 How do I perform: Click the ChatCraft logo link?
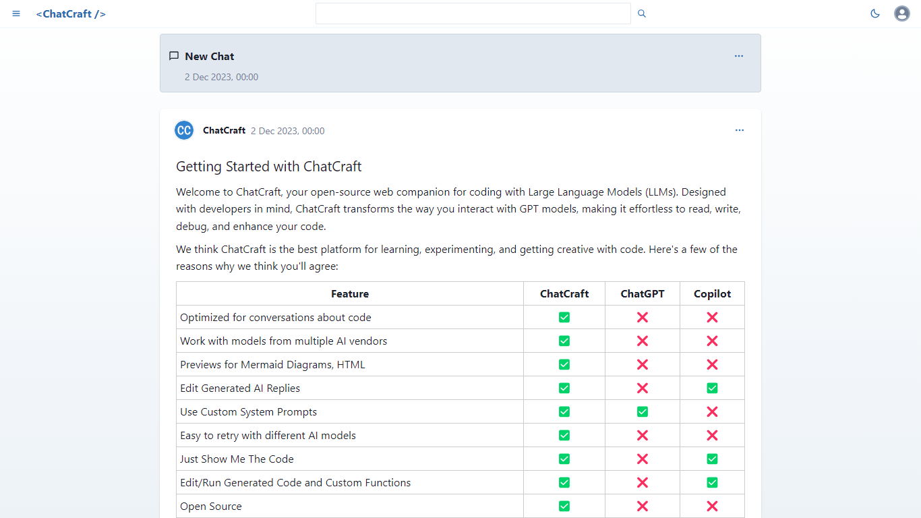point(71,13)
